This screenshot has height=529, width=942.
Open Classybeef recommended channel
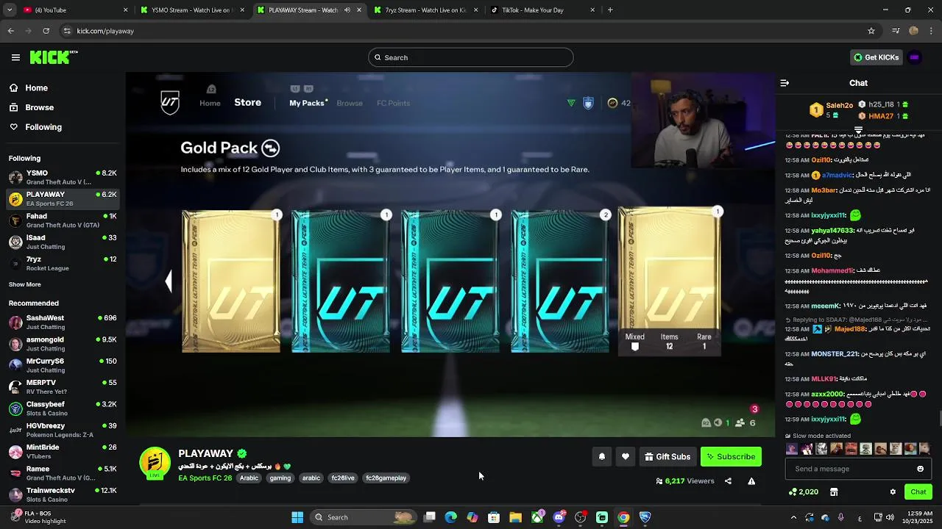(63, 409)
